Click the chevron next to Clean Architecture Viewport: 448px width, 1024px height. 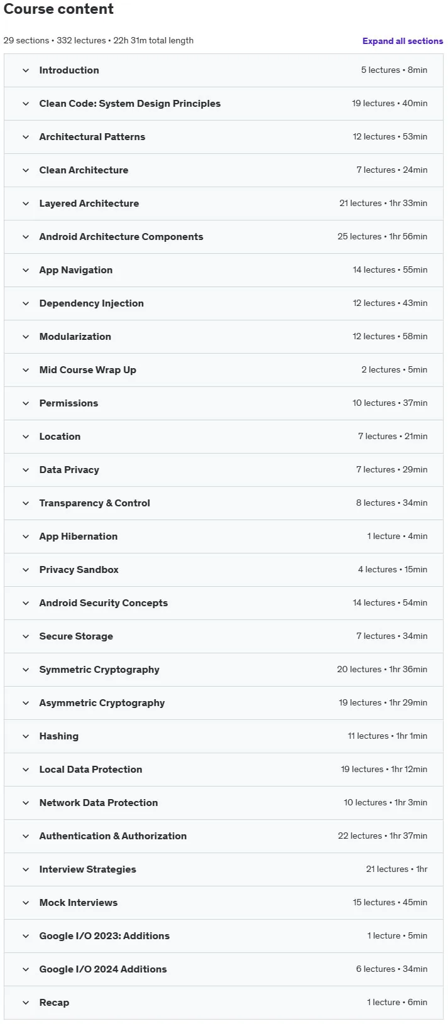tap(26, 170)
